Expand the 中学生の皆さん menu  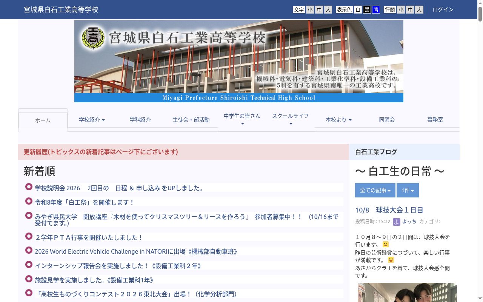[x=242, y=120]
